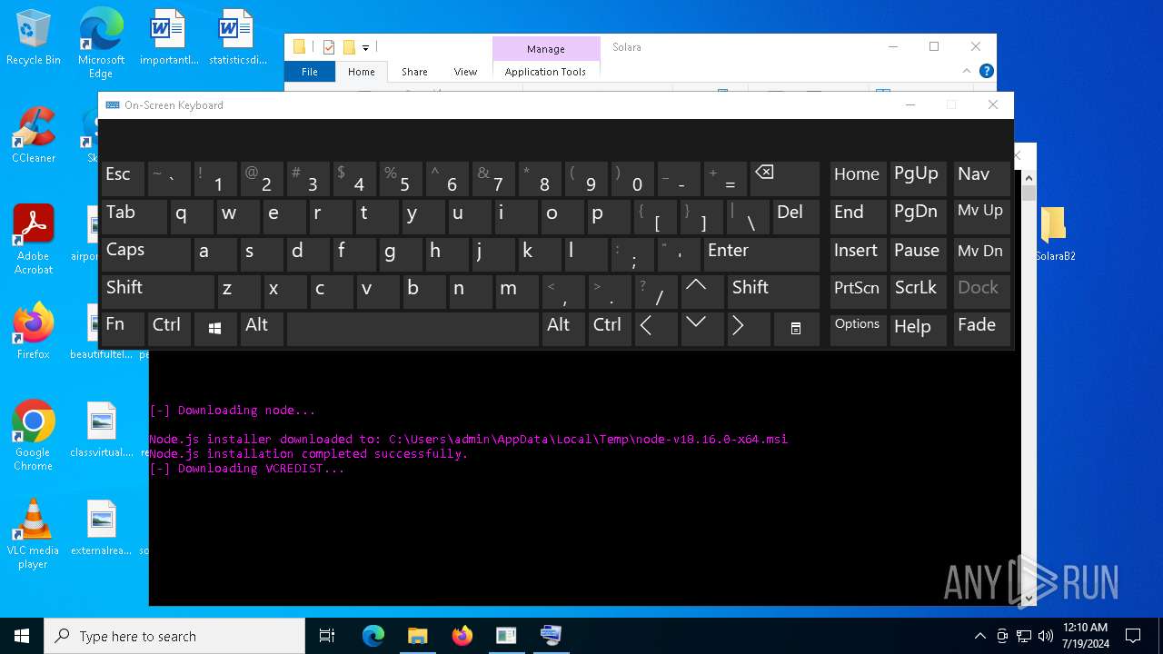Click the Mv Dn key

click(x=981, y=254)
